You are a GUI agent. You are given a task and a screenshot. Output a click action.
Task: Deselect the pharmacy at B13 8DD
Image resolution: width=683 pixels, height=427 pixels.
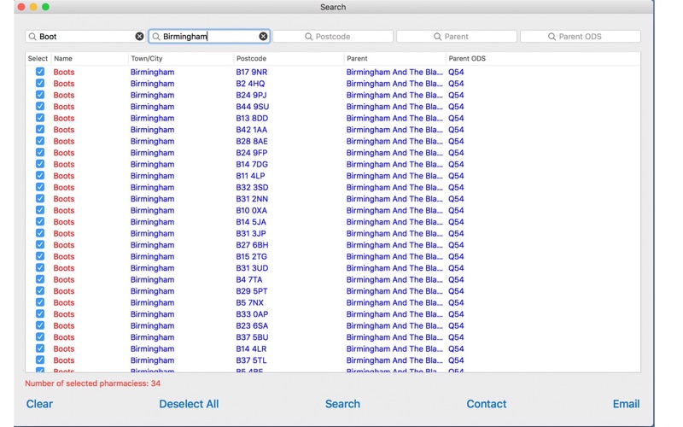click(40, 118)
